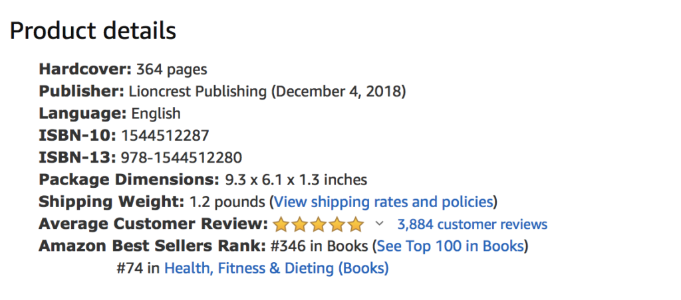Viewport: 681px width, 300px height.
Task: Follow the See Top 100 in Books link
Action: click(450, 246)
